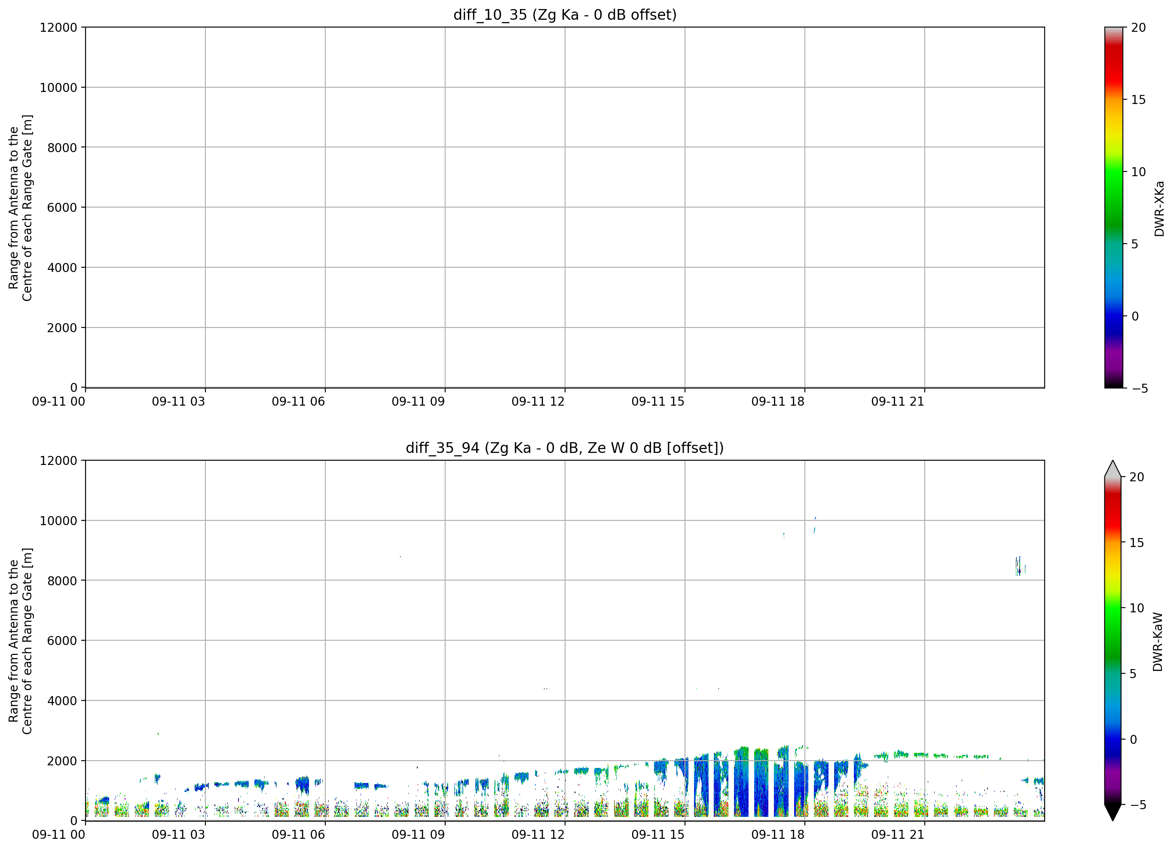Click the "diff_10_35 (Zg Ka - 0 dB offset)" title
The width and height of the screenshot is (1174, 850).
(x=565, y=15)
